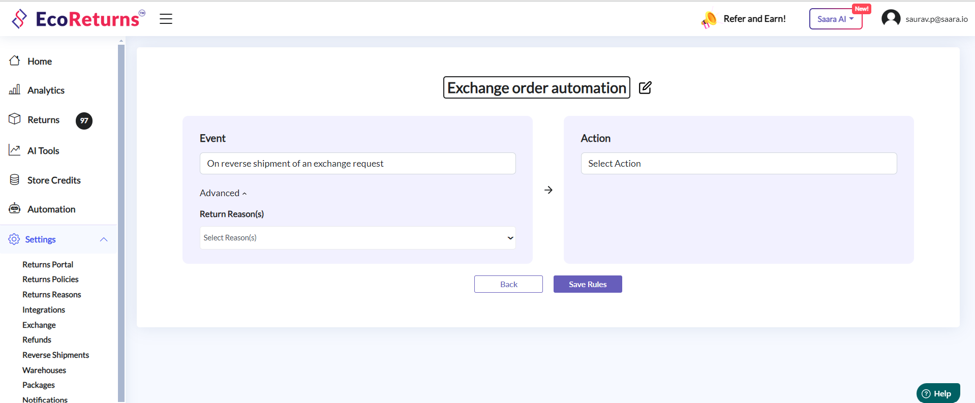This screenshot has height=403, width=975.
Task: Open the Select Reason(s) dropdown
Action: [x=357, y=238]
